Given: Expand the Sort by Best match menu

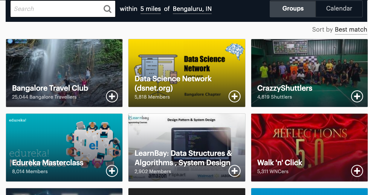Looking at the screenshot, I should click(351, 29).
